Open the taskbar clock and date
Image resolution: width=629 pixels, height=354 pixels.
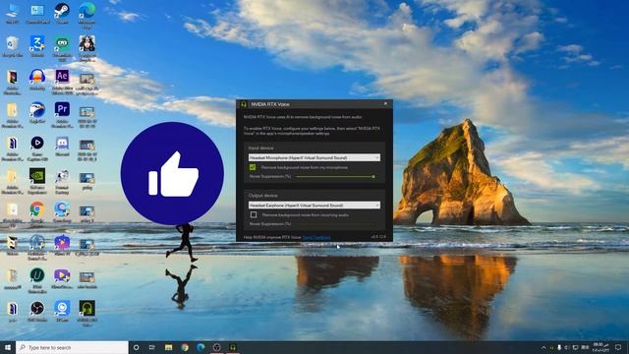pyautogui.click(x=600, y=347)
